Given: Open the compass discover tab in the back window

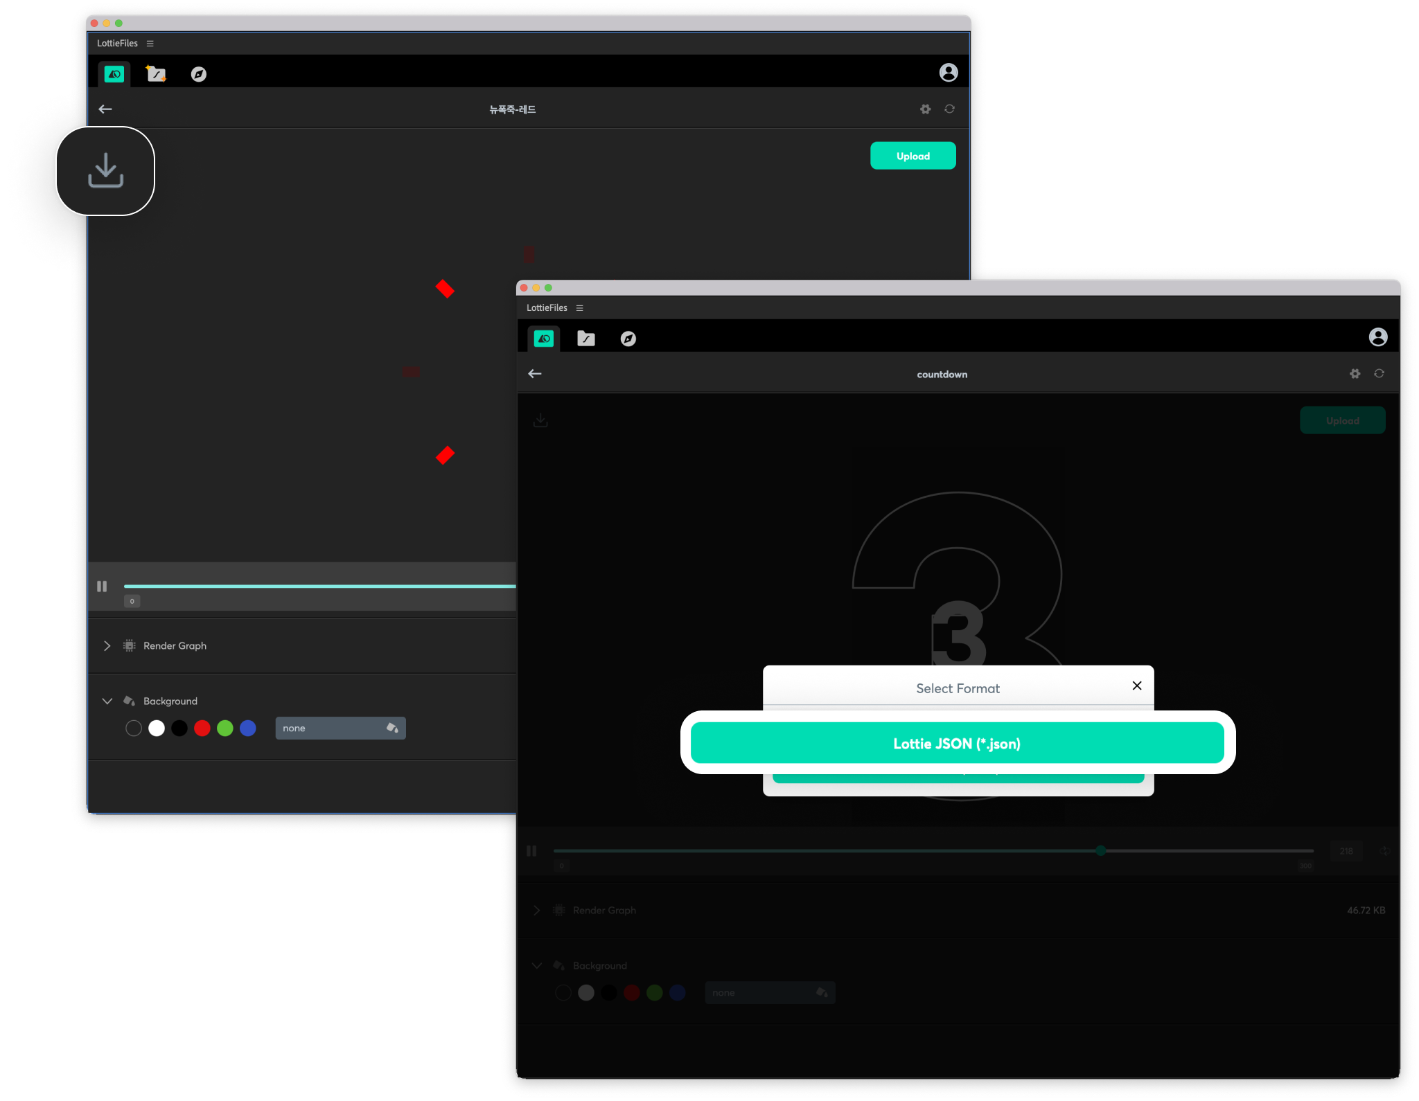Looking at the screenshot, I should [x=199, y=74].
